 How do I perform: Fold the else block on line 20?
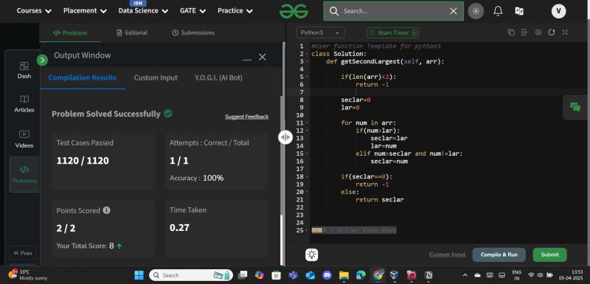tap(307, 192)
